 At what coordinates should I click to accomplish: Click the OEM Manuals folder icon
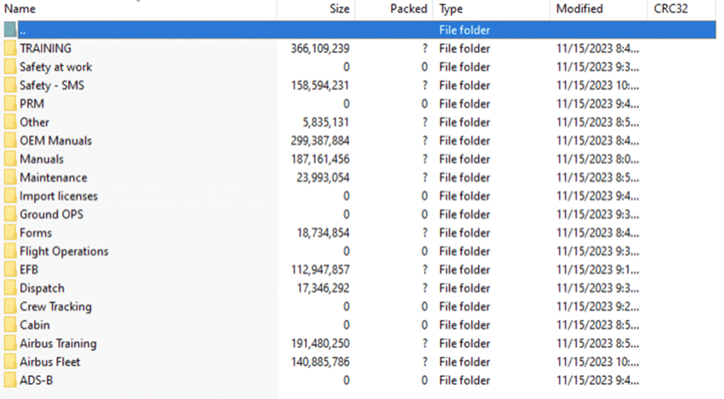coord(10,141)
